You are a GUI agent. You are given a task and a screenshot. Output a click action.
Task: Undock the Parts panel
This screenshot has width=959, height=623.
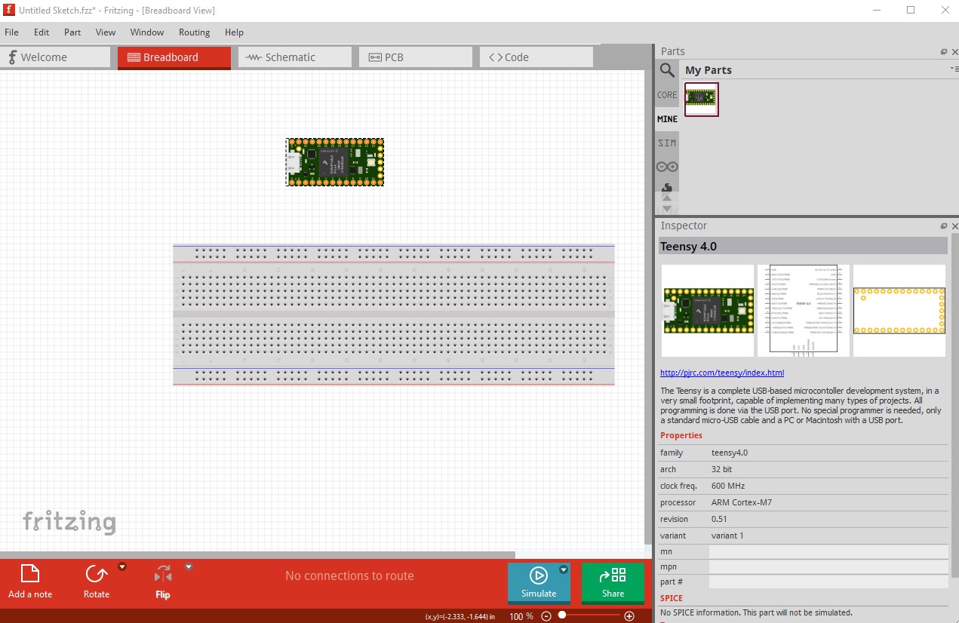point(944,52)
